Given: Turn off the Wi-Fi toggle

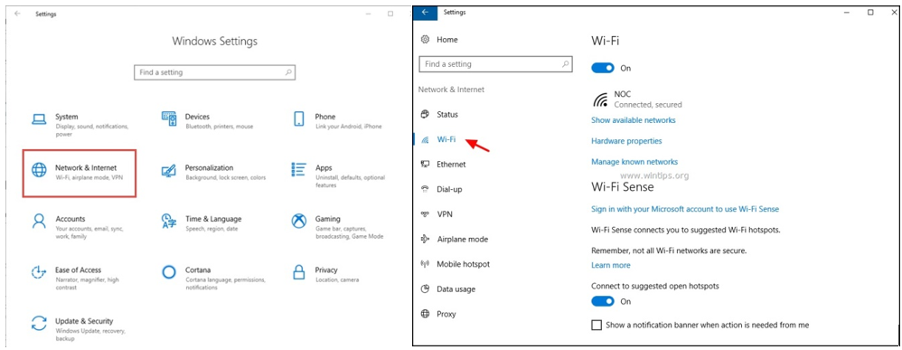Looking at the screenshot, I should (x=603, y=68).
